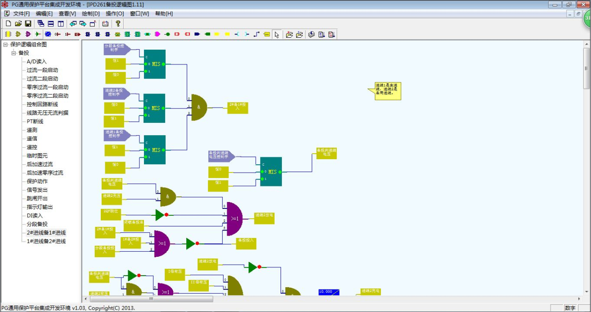Click the Open file folder icon
Screen dimensions: 591x312
pyautogui.click(x=18, y=23)
